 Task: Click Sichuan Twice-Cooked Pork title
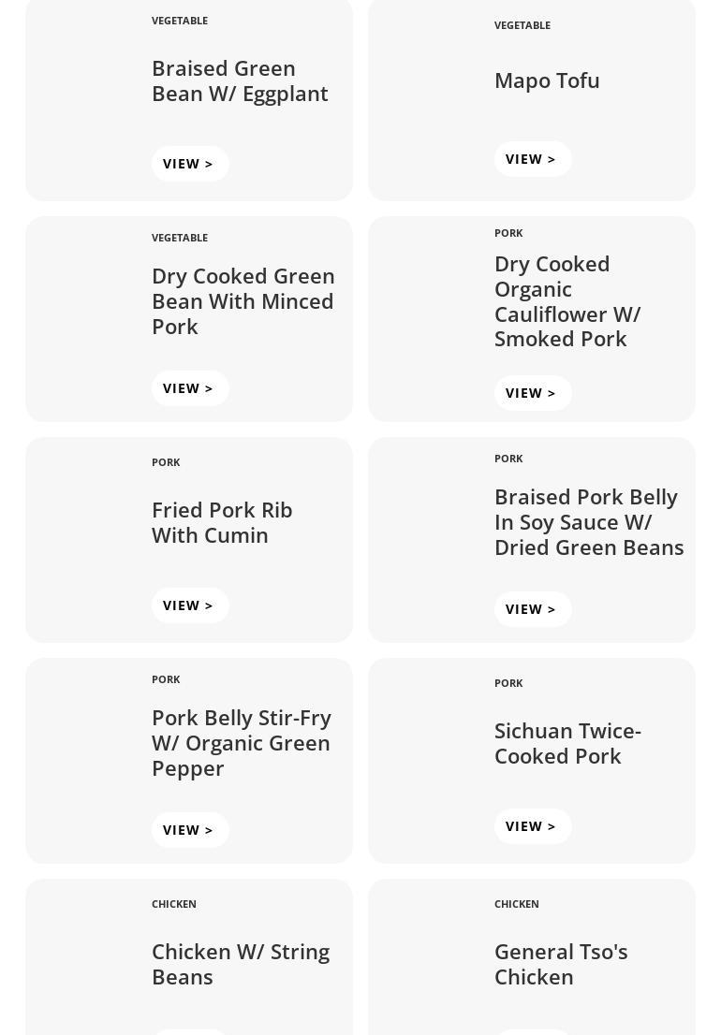click(567, 743)
